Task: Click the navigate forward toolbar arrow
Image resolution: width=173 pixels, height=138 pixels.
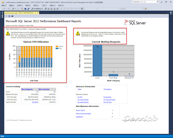Action: (9, 9)
